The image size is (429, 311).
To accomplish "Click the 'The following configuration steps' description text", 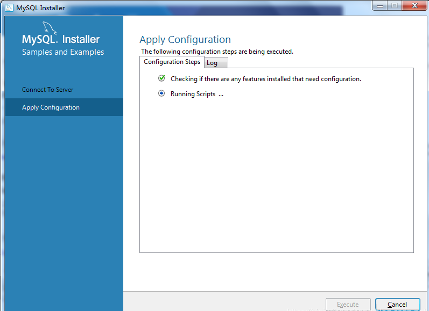I will pos(217,52).
